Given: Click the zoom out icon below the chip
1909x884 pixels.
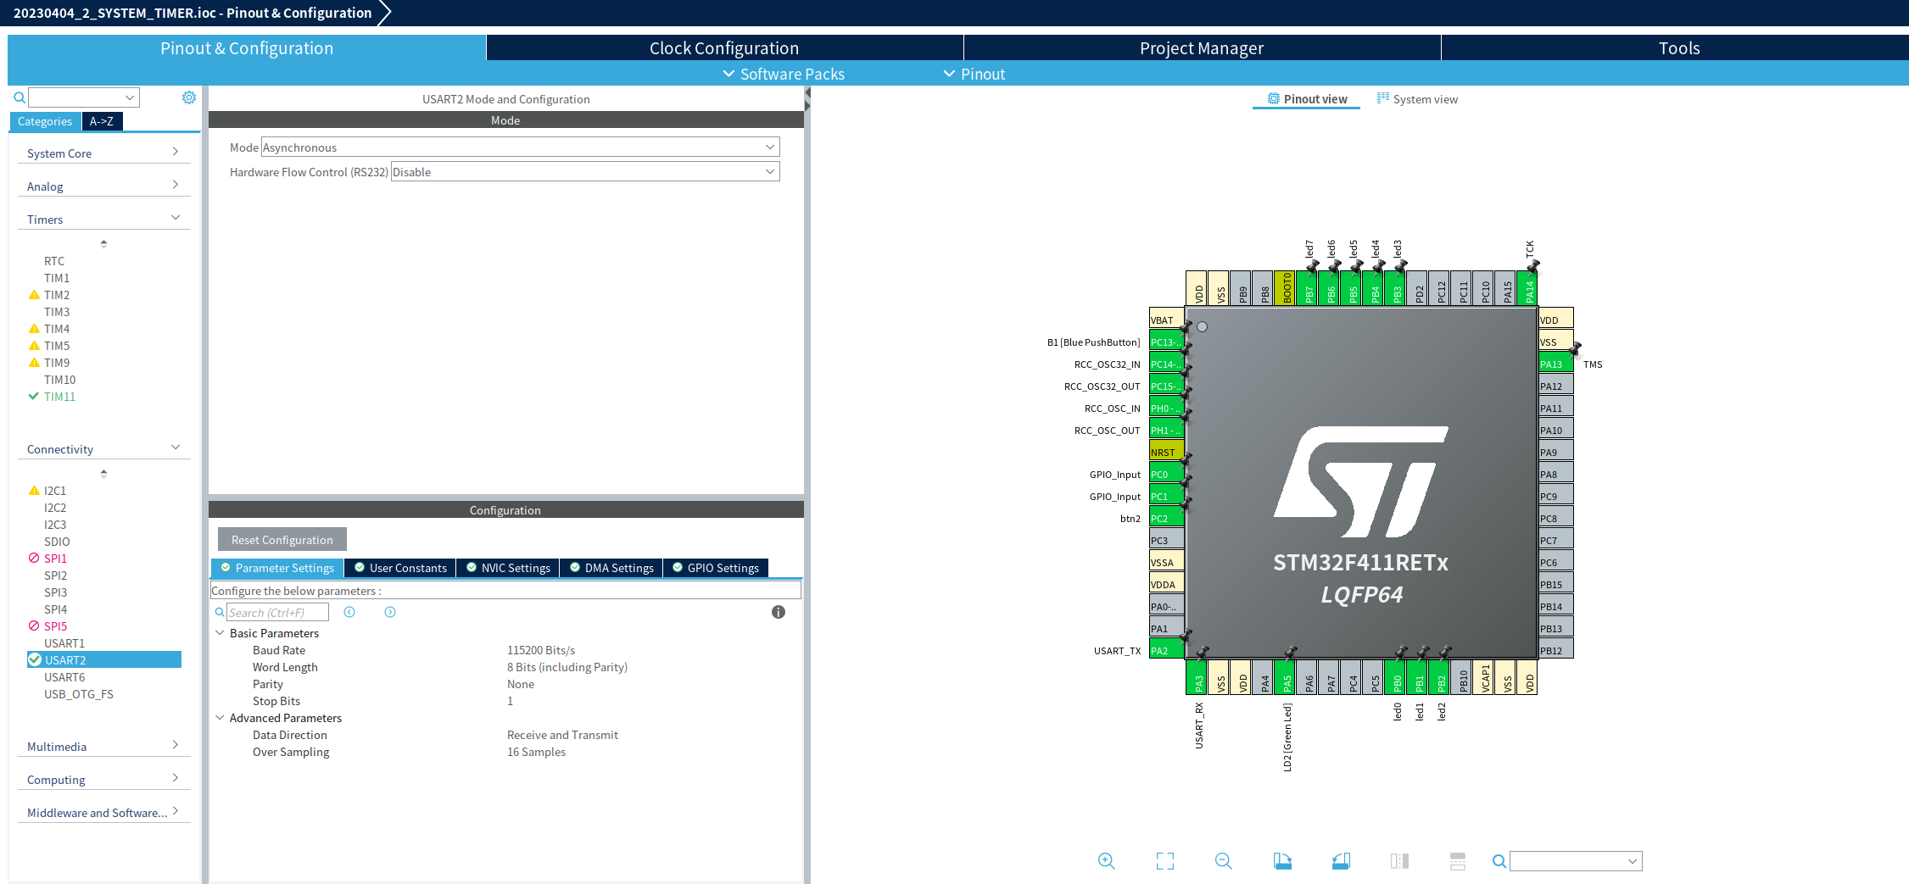Looking at the screenshot, I should [x=1223, y=861].
